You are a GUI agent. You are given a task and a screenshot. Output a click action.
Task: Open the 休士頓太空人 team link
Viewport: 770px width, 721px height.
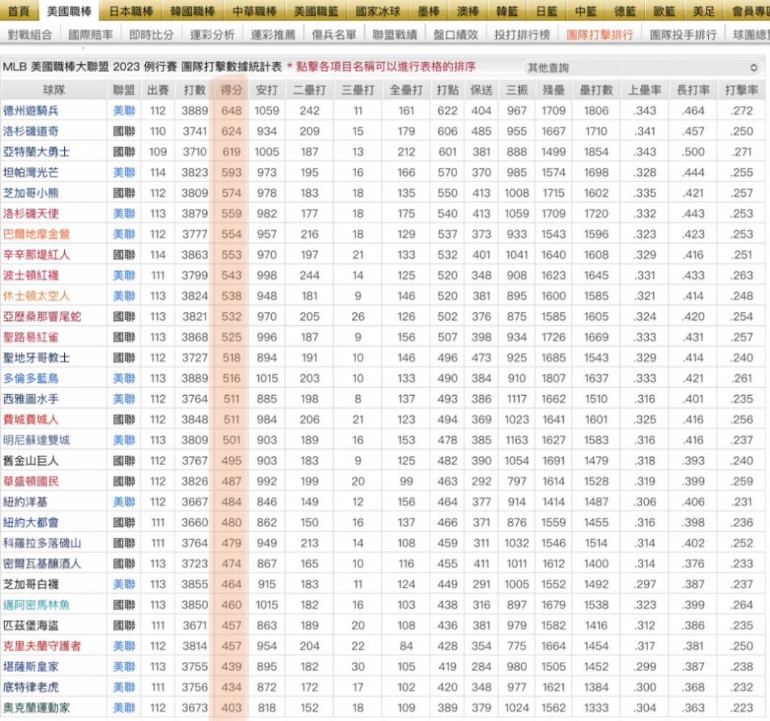(36, 296)
